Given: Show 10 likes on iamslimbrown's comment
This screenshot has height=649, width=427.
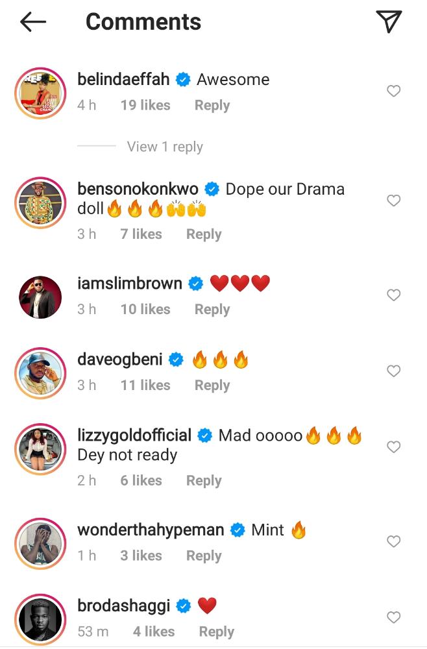Looking at the screenshot, I should [145, 310].
